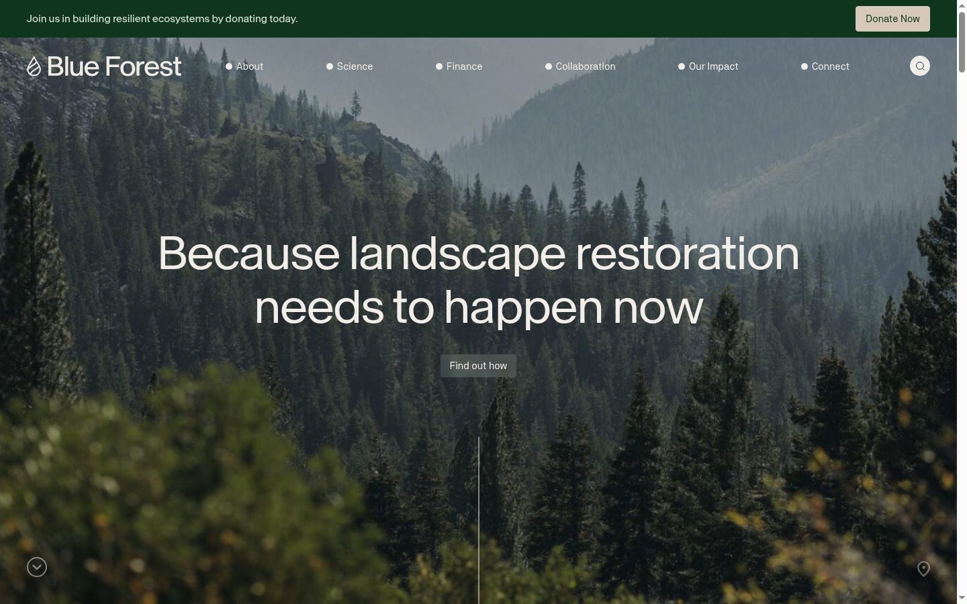The image size is (967, 604).
Task: Click the location pin icon
Action: [x=924, y=568]
